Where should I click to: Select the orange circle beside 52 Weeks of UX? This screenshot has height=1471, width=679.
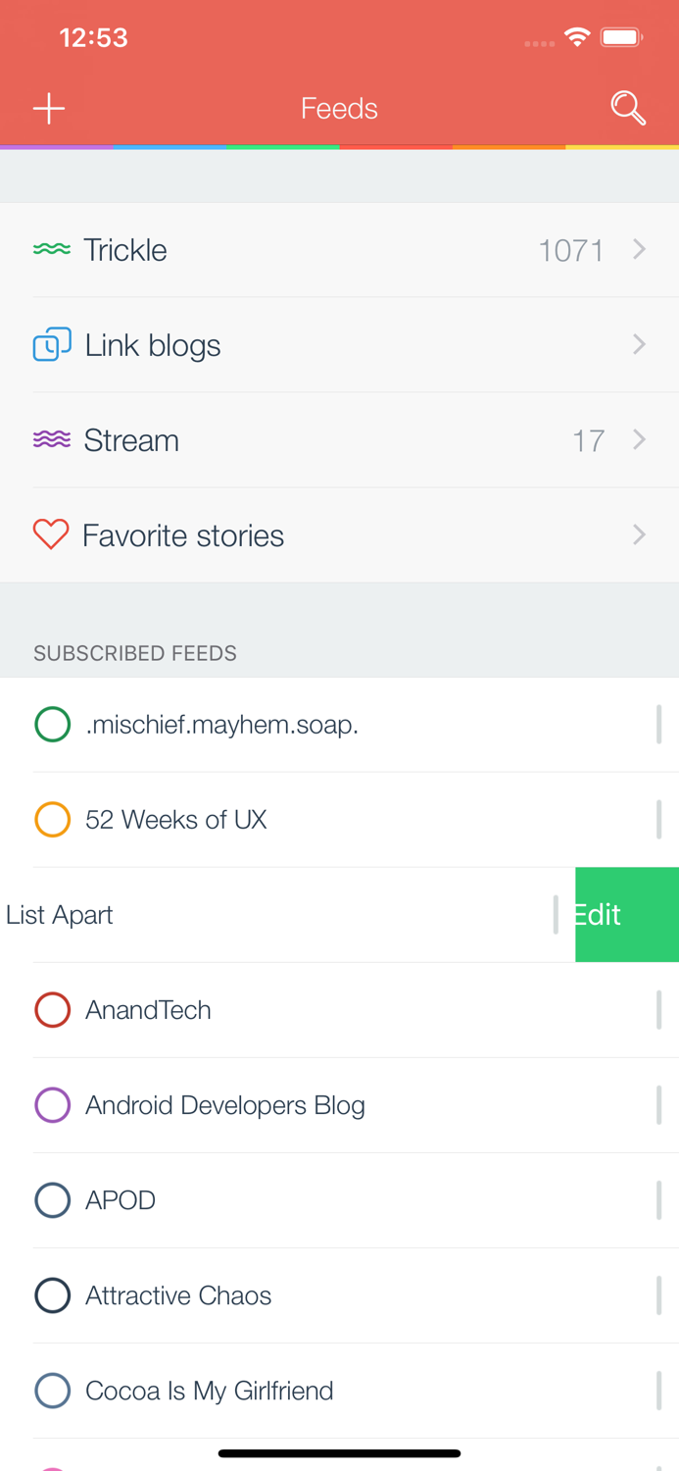point(52,820)
